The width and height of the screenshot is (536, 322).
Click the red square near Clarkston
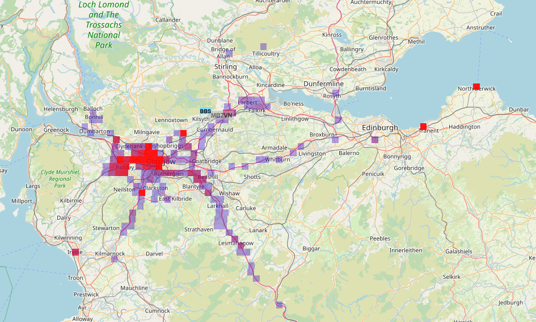point(142,193)
